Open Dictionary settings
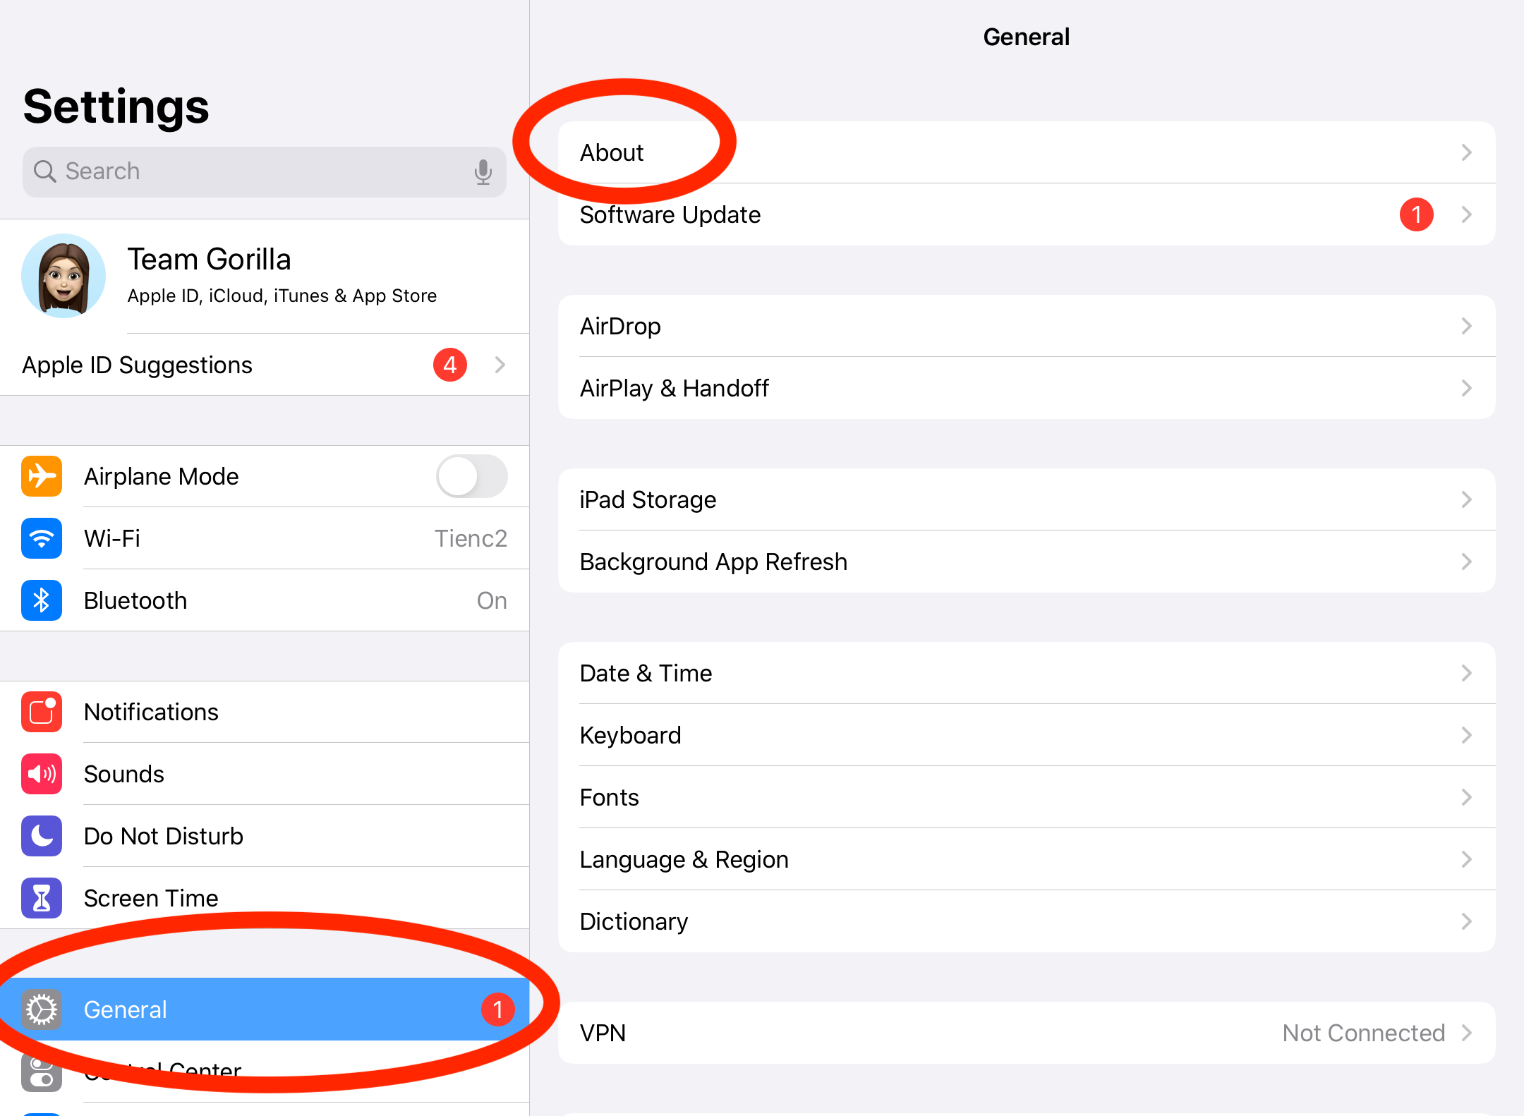This screenshot has width=1524, height=1116. [1027, 921]
